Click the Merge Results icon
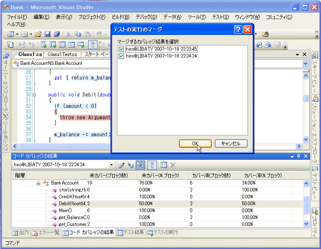The image size is (321, 249). pos(141,165)
